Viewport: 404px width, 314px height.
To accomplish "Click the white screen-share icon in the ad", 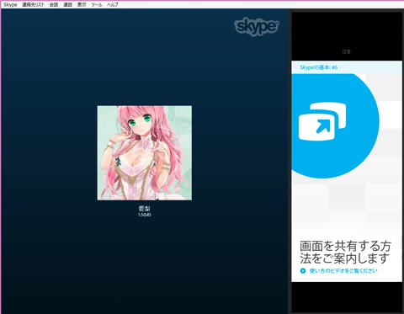I will (x=322, y=121).
